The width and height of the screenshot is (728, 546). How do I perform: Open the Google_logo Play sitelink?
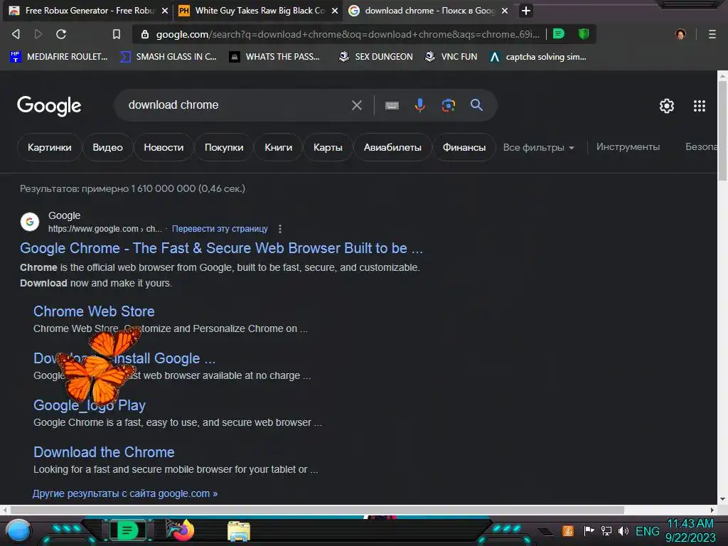coord(90,405)
